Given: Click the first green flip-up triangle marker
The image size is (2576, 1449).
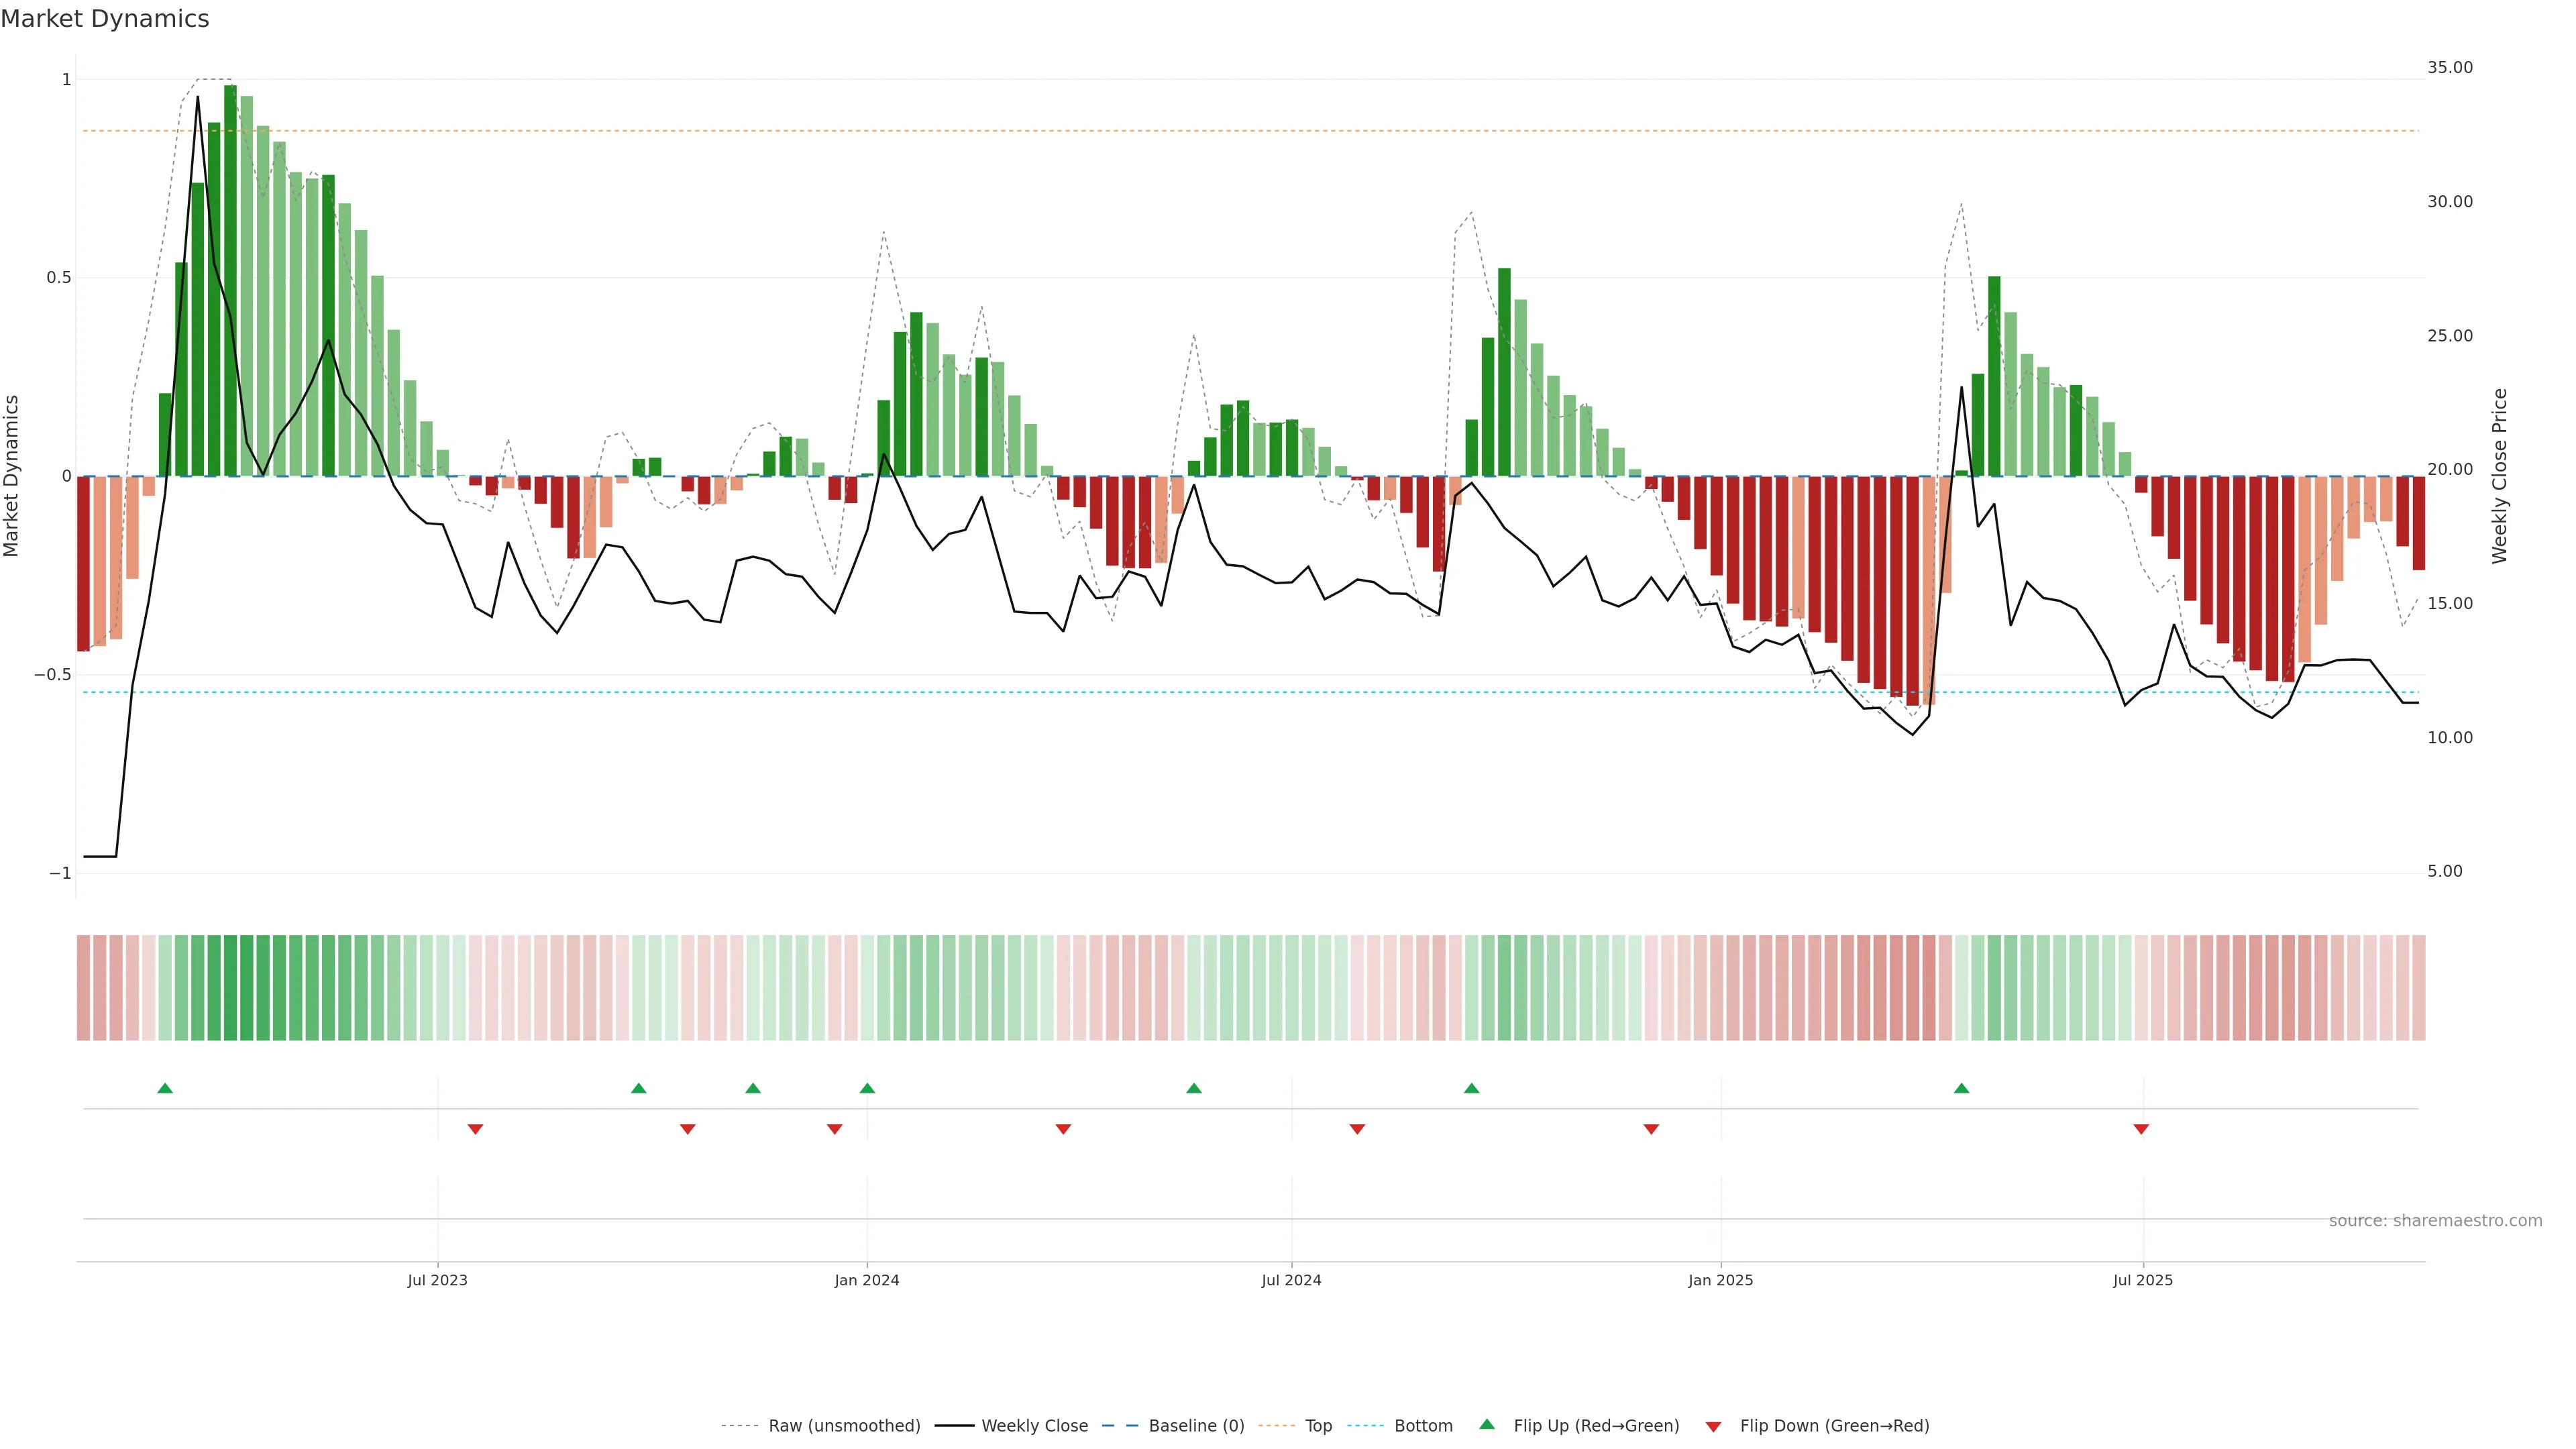Looking at the screenshot, I should click(x=165, y=1088).
